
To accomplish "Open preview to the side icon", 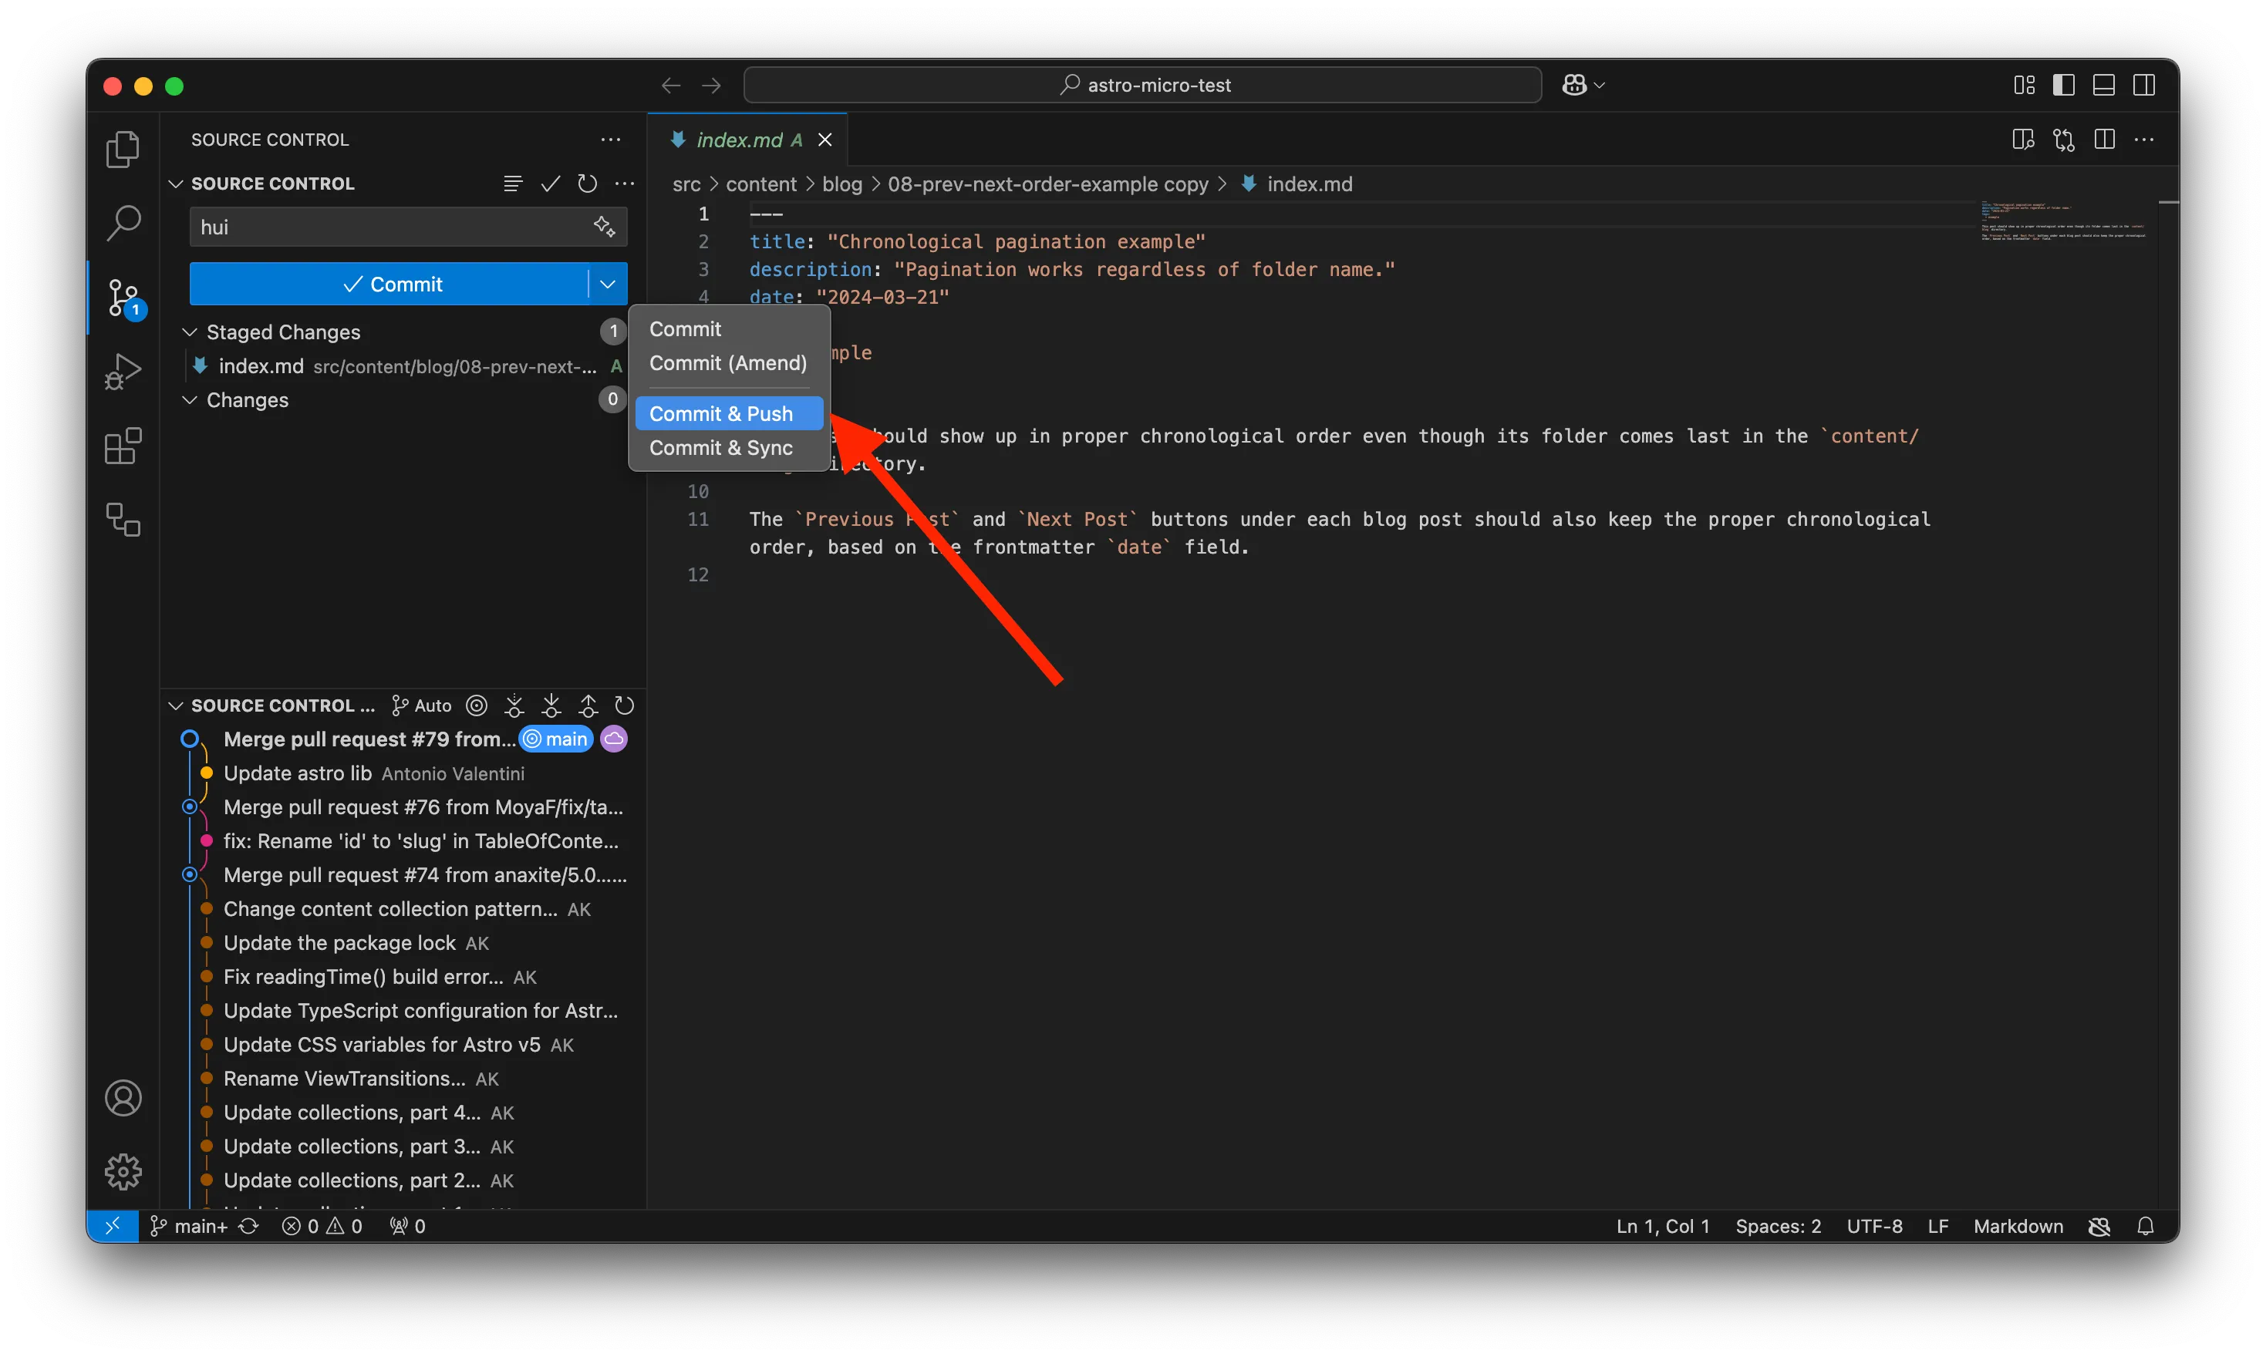I will pos(2023,140).
